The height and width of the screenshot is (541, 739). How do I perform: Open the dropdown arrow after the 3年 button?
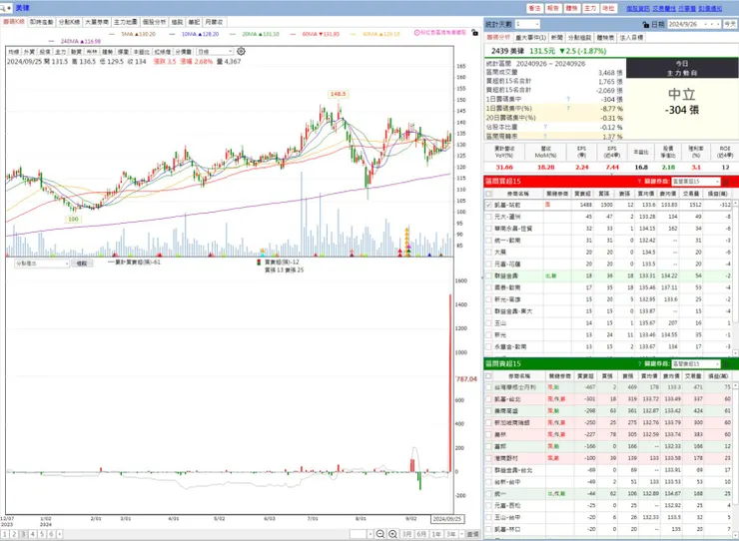tap(461, 534)
